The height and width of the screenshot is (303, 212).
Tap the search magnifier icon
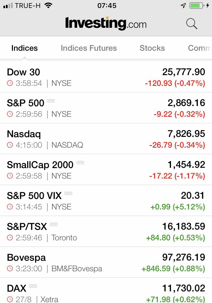point(192,24)
